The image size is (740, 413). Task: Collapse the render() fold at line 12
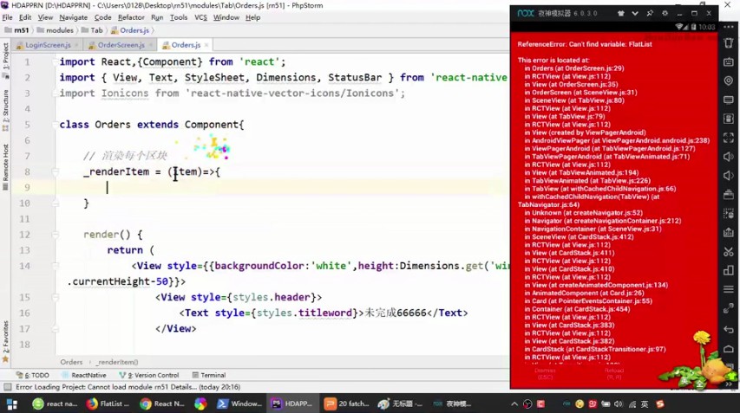(x=56, y=235)
